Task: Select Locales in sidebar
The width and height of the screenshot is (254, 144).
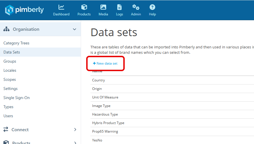Action: [x=10, y=70]
